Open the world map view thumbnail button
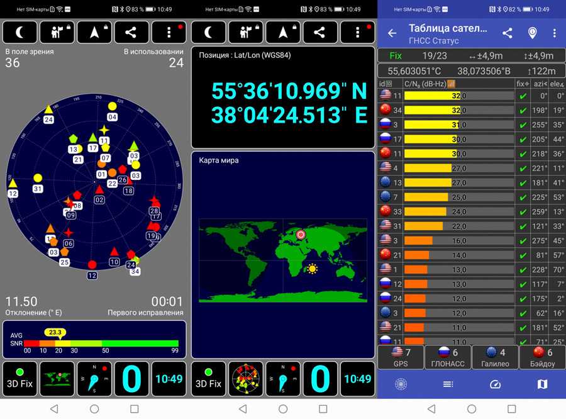Viewport: 566px width, 419px height. 57,379
